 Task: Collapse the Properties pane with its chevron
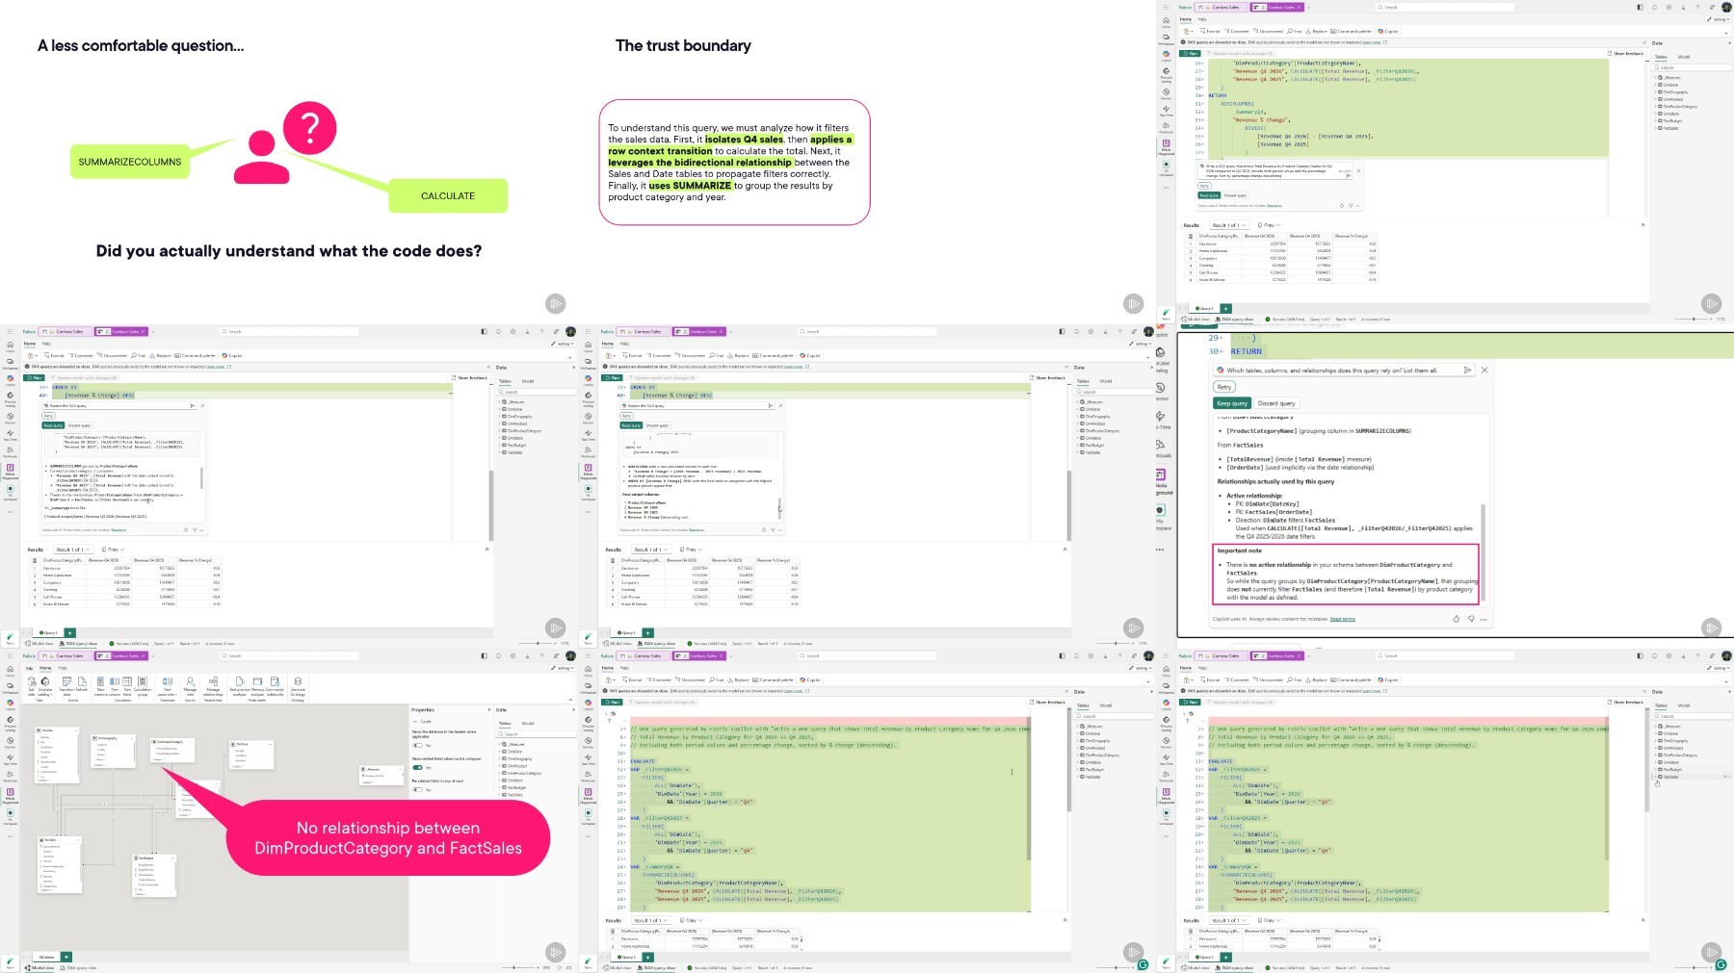click(489, 710)
